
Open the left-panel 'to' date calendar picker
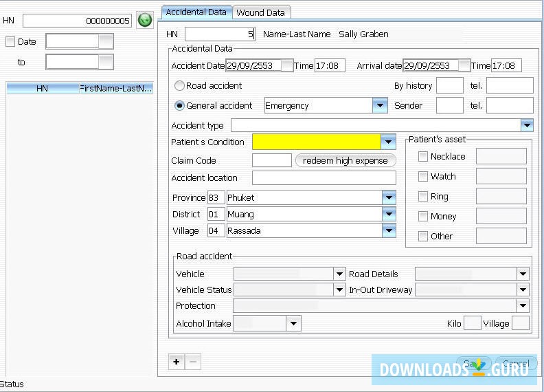click(106, 62)
